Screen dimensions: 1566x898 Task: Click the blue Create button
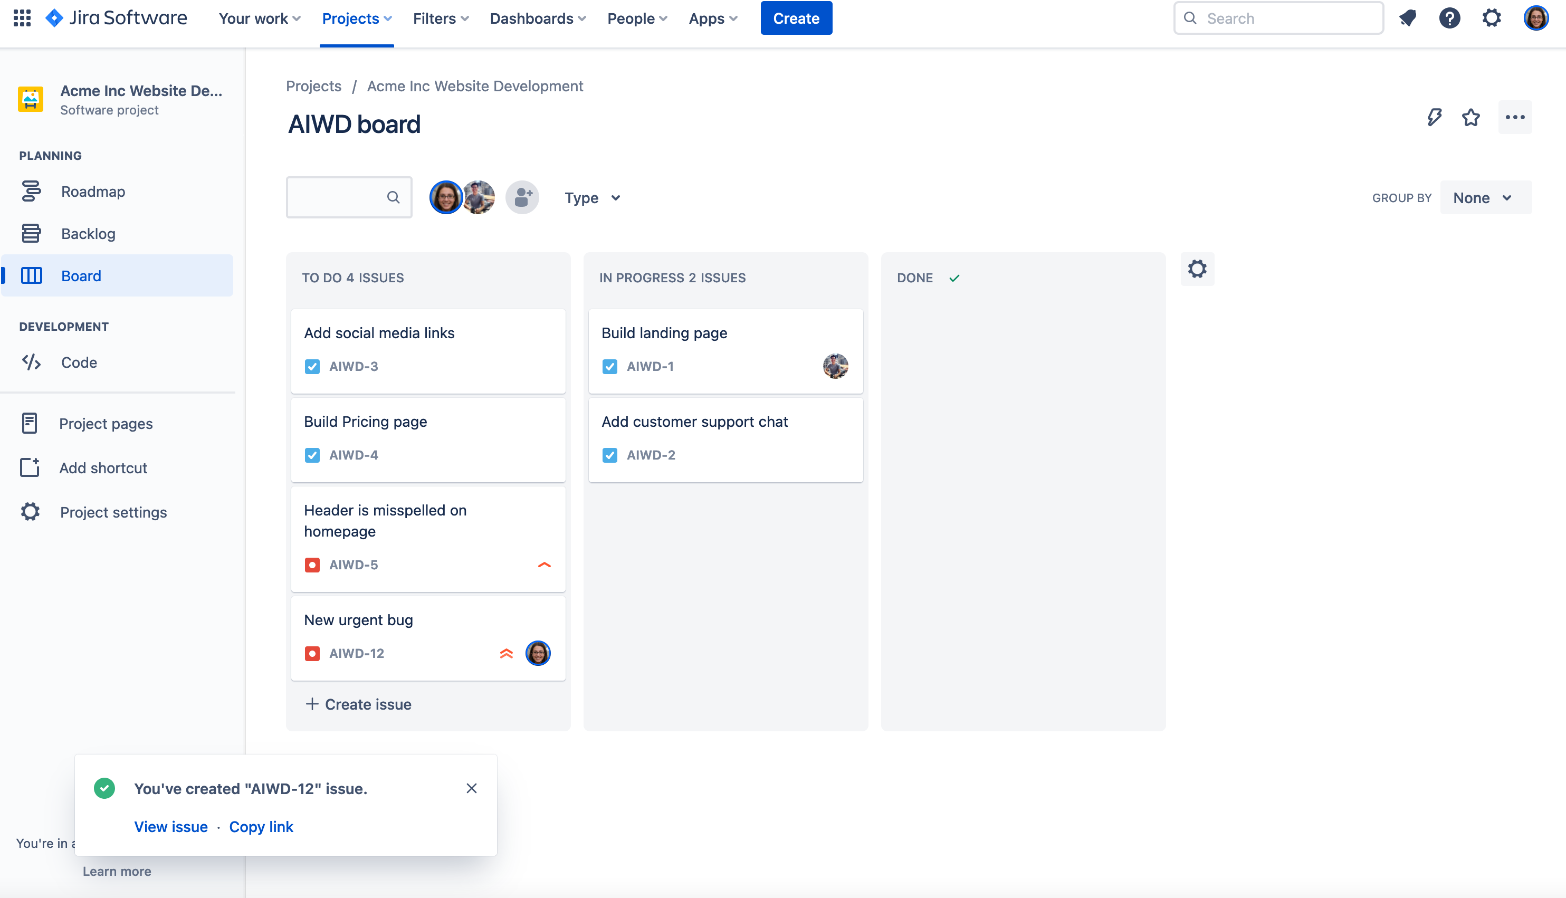(796, 18)
